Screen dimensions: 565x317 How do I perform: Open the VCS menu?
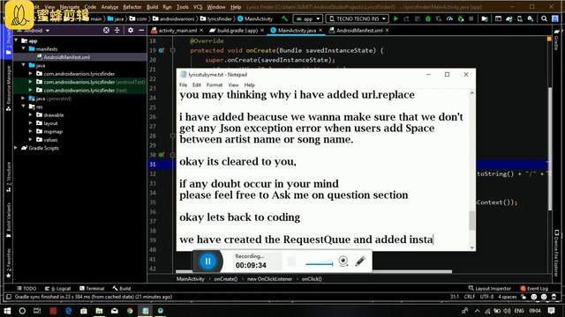point(198,7)
